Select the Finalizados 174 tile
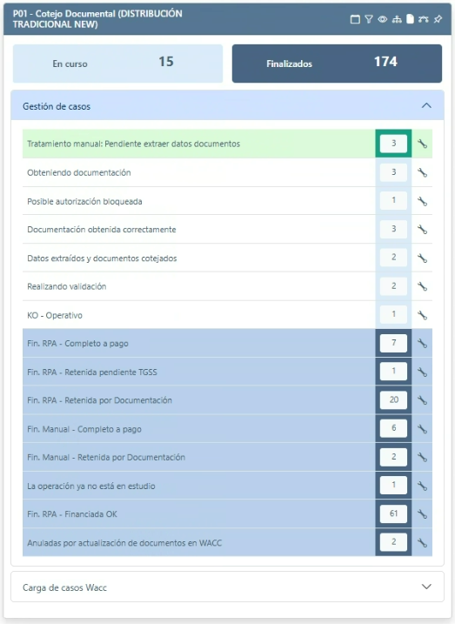The height and width of the screenshot is (624, 455). click(x=337, y=64)
